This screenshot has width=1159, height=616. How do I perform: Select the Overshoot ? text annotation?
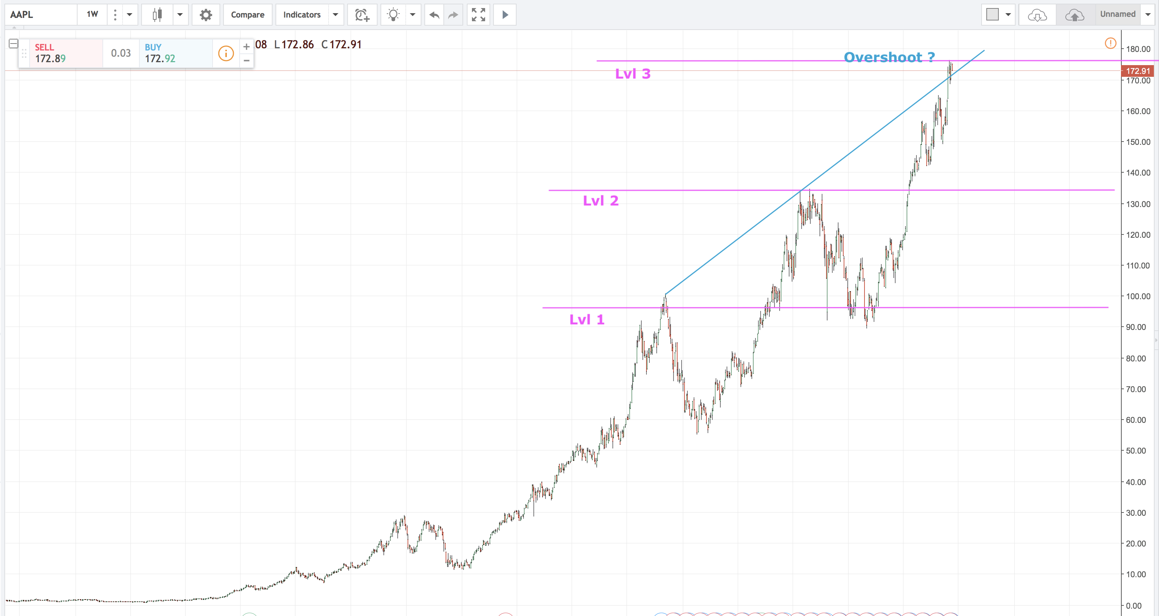click(889, 57)
